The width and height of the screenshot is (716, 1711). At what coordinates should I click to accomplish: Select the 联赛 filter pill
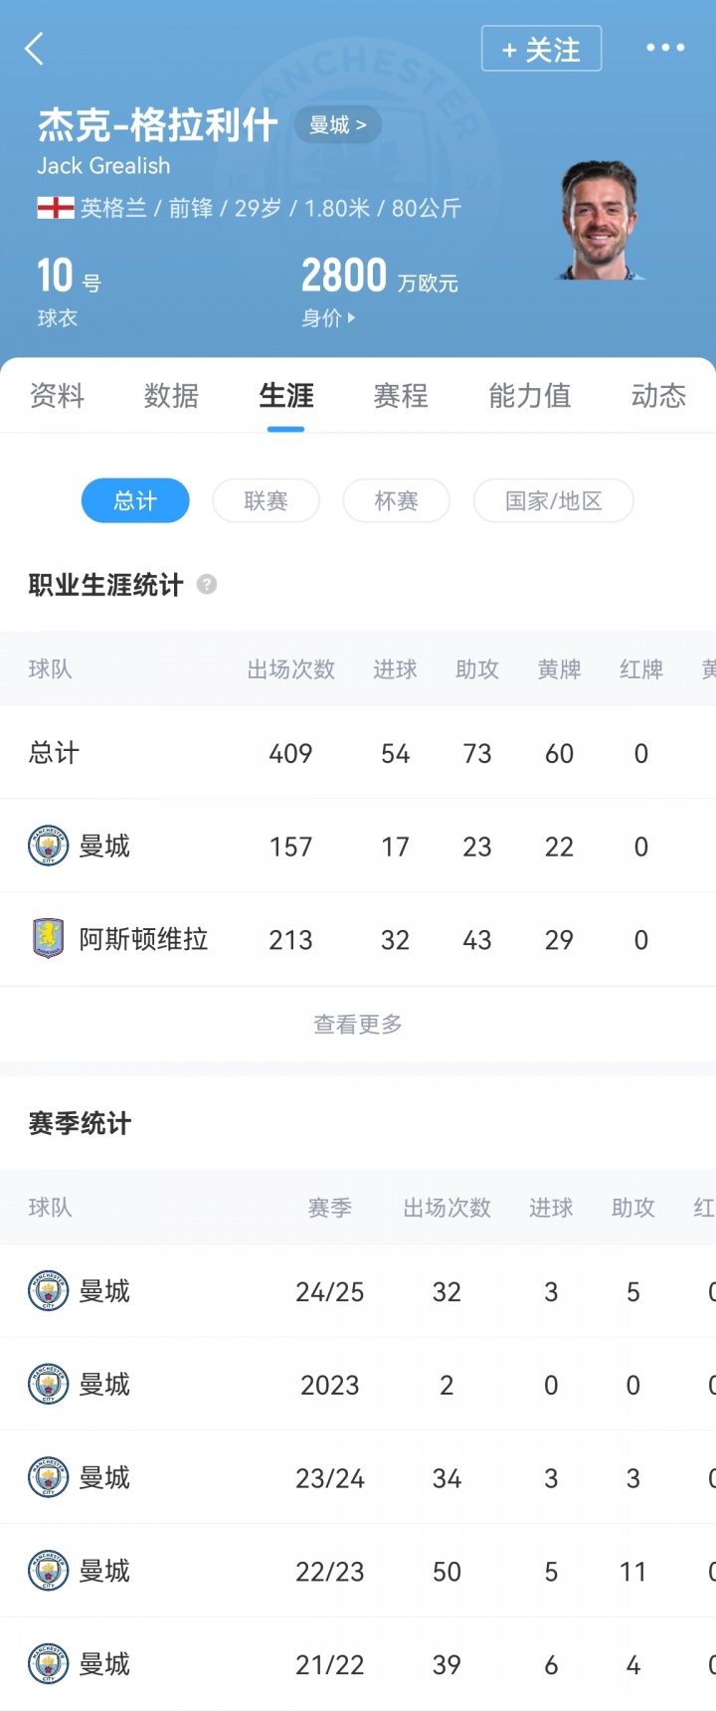point(266,500)
